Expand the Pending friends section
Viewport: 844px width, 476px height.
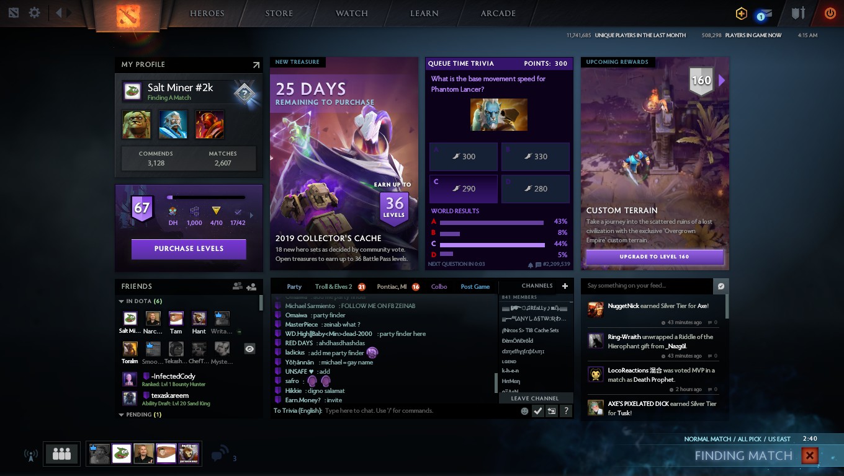click(x=121, y=415)
